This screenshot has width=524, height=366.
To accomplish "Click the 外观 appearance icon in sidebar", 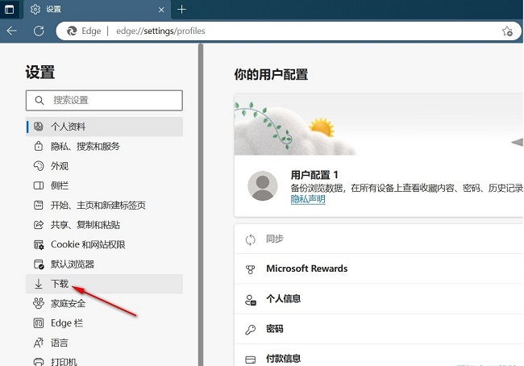I will (x=37, y=166).
